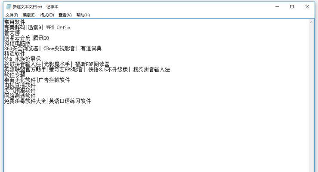Click on the text 腾讯QQ
The image size is (318, 172).
[x=41, y=38]
